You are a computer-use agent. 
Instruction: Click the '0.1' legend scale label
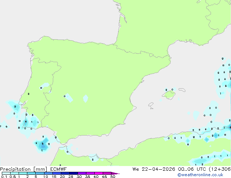(4, 177)
